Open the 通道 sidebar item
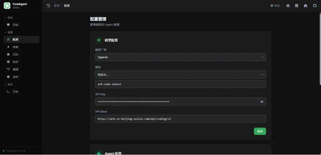This screenshot has height=155, width=321. click(22, 69)
